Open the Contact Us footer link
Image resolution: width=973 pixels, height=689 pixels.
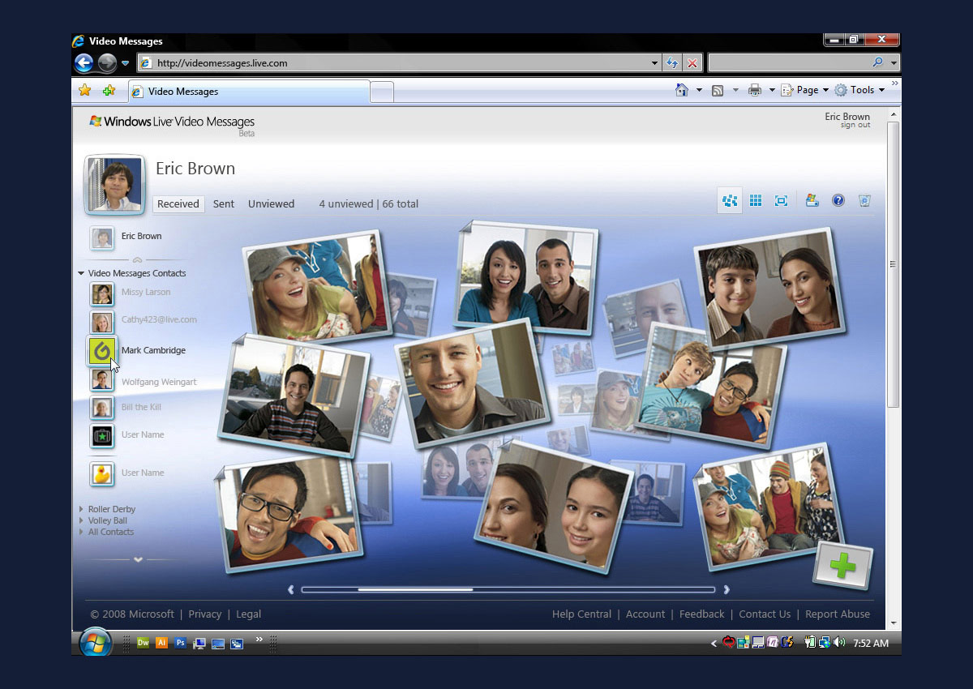tap(765, 614)
